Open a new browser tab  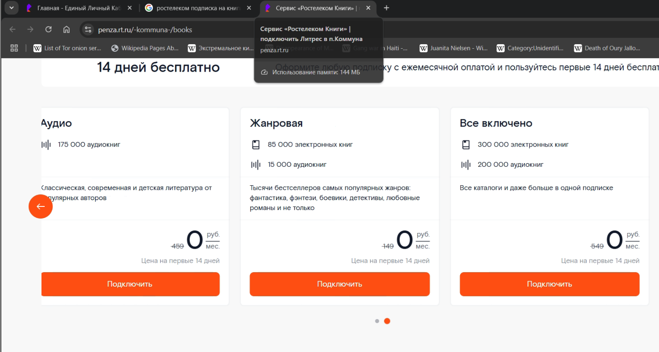click(387, 8)
